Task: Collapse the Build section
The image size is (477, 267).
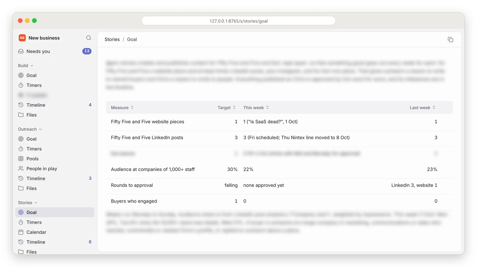Action: [x=26, y=66]
